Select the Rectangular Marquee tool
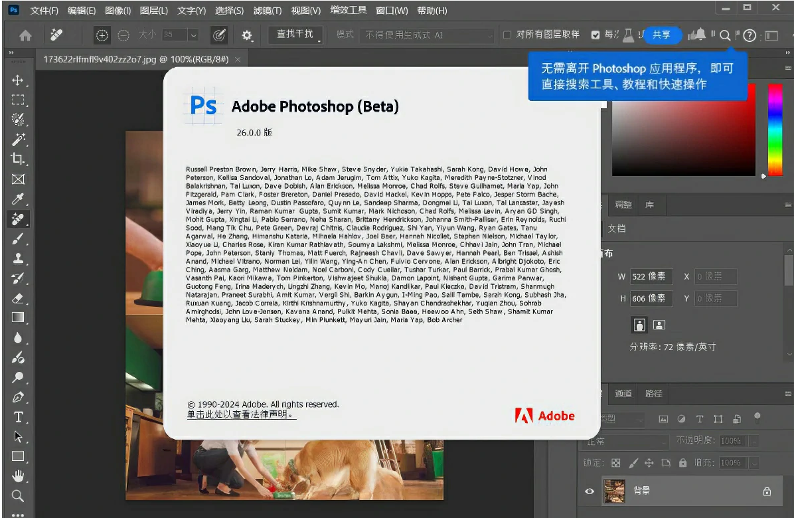794x518 pixels. [18, 100]
